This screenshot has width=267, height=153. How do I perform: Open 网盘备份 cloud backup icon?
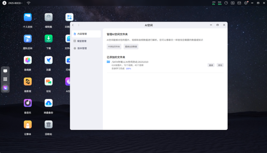click(48, 103)
